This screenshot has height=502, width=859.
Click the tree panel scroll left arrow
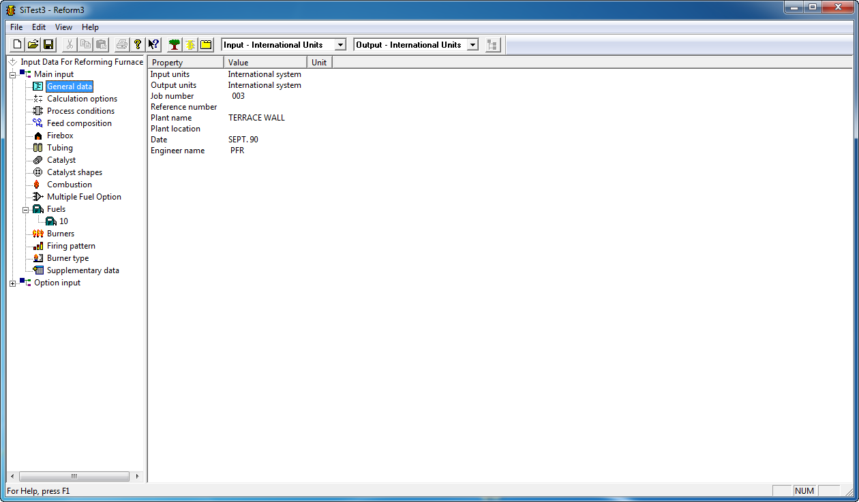click(12, 477)
